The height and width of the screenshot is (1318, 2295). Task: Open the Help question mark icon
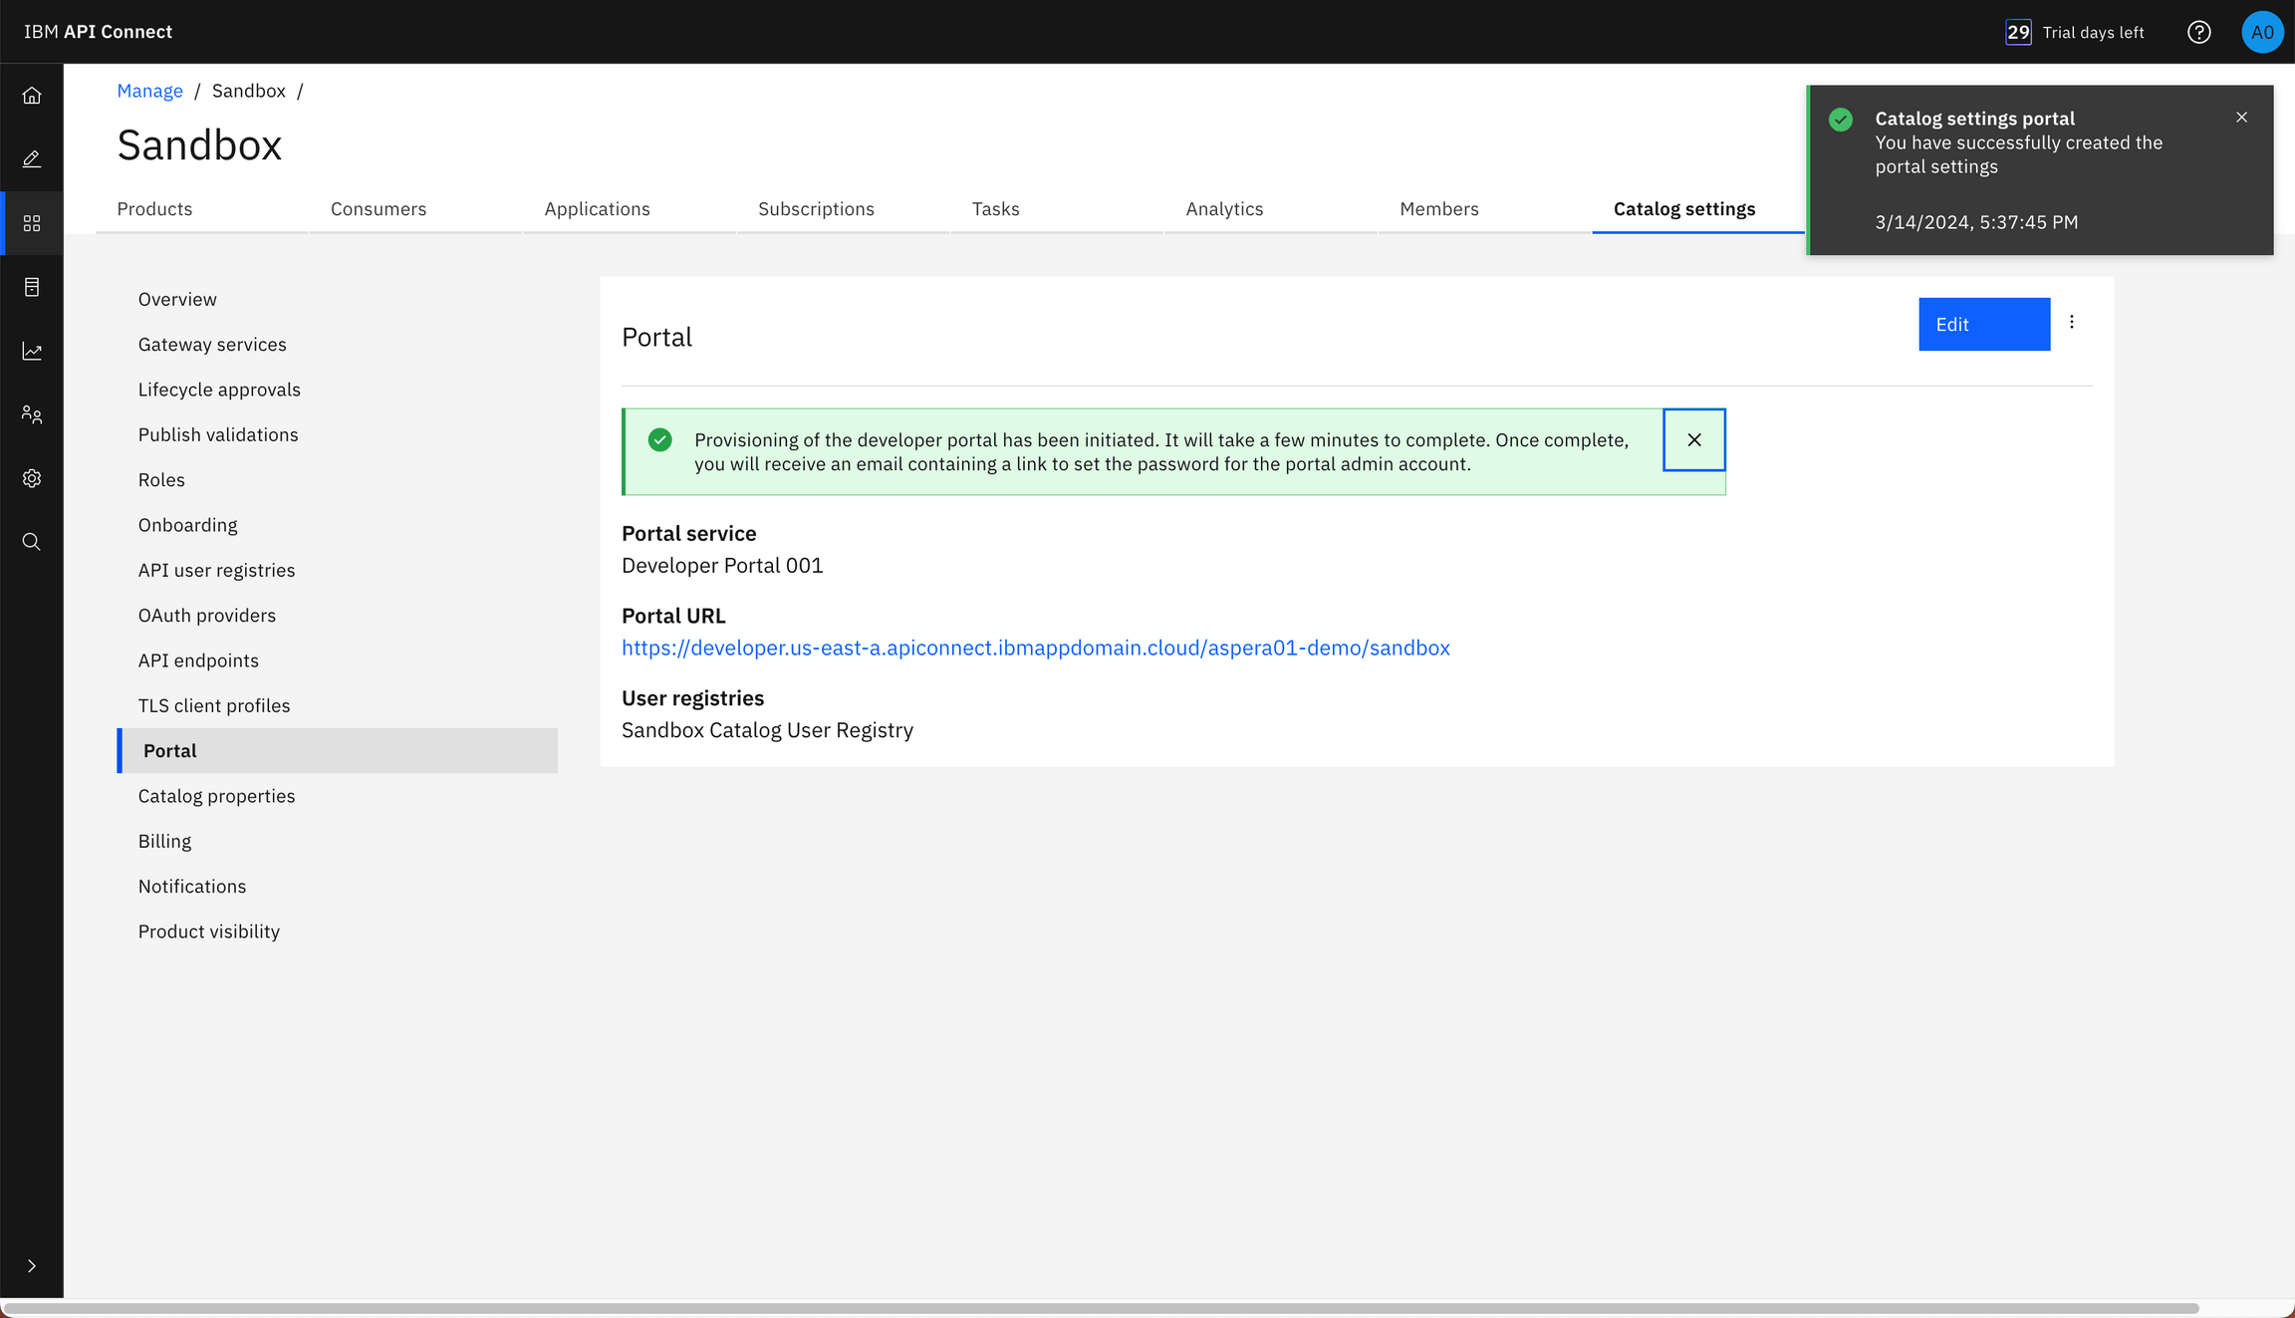coord(2199,32)
